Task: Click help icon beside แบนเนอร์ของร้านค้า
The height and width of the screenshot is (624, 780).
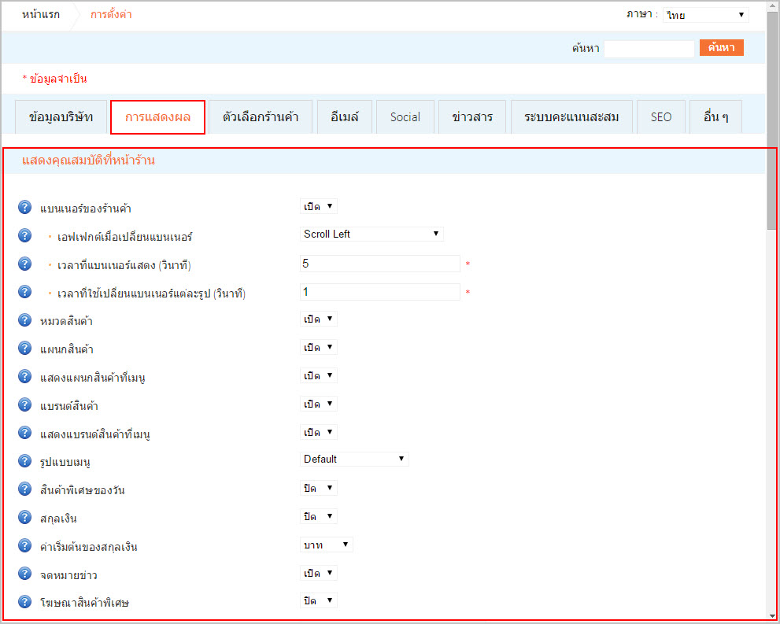Action: [x=24, y=208]
